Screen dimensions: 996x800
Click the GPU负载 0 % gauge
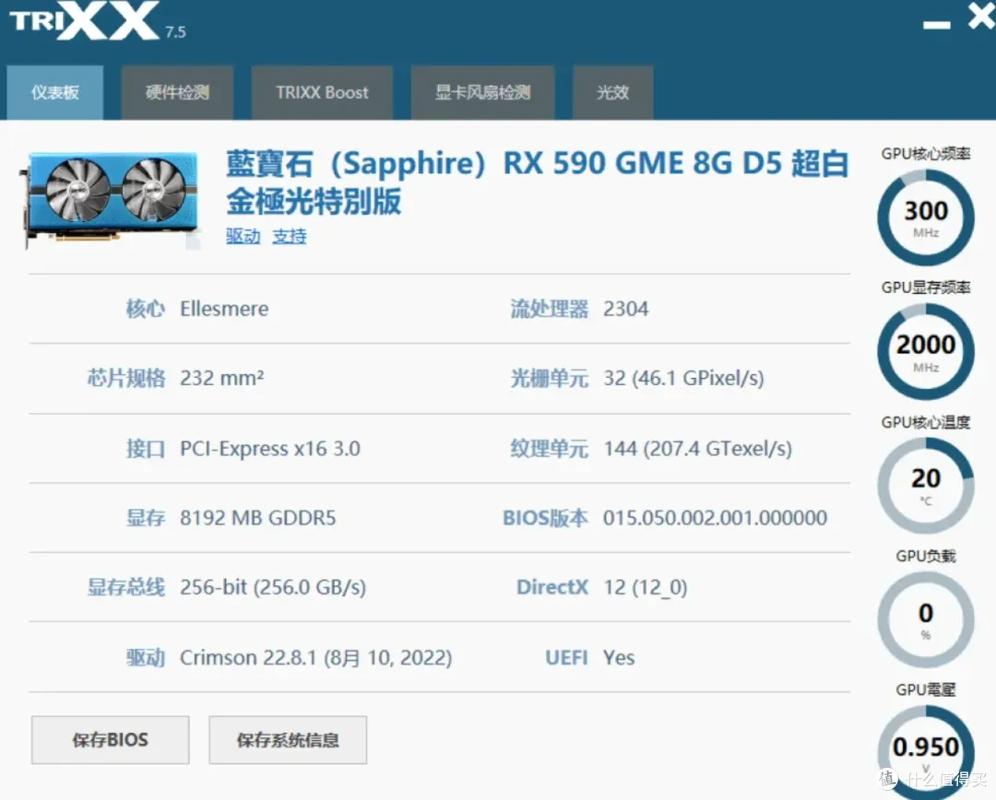pos(926,619)
